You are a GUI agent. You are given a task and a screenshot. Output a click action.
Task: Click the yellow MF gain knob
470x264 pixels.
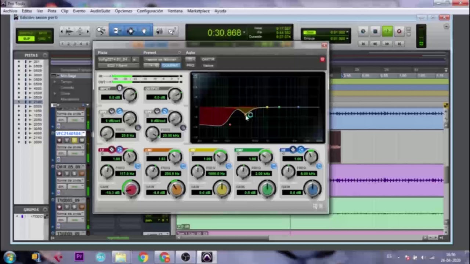click(222, 189)
